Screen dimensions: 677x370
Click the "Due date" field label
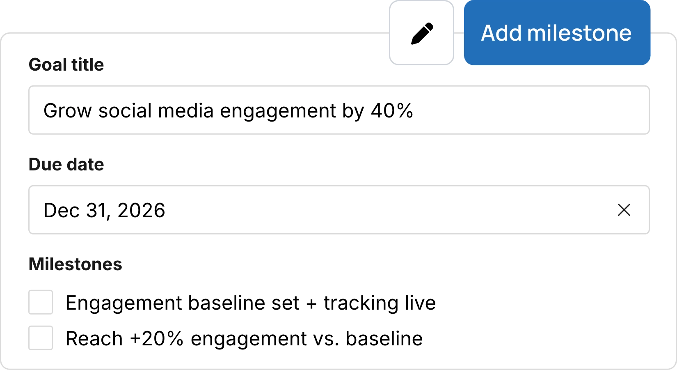(66, 164)
